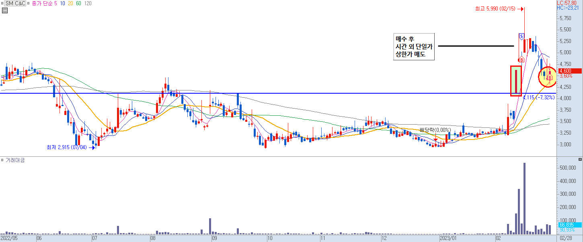Click the 5,750 price axis label
The image size is (583, 242).
[x=566, y=18]
